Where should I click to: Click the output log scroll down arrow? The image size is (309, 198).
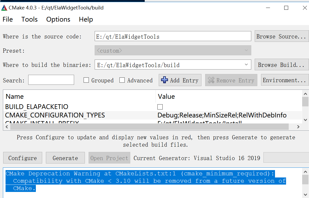click(306, 195)
